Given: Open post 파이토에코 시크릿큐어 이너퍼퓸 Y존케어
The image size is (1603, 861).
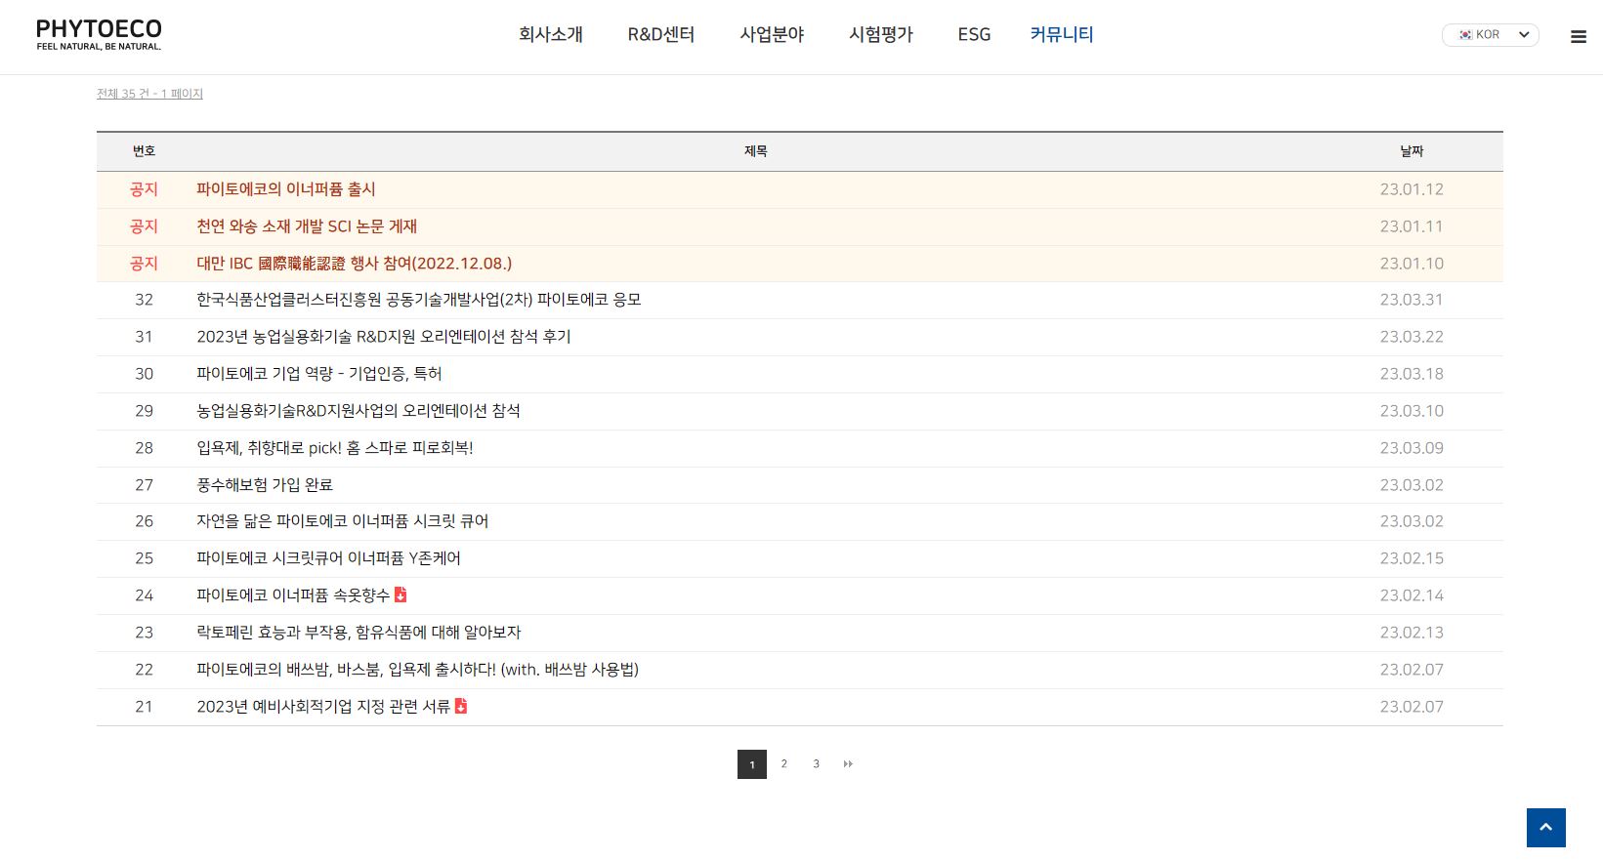Looking at the screenshot, I should click(328, 558).
